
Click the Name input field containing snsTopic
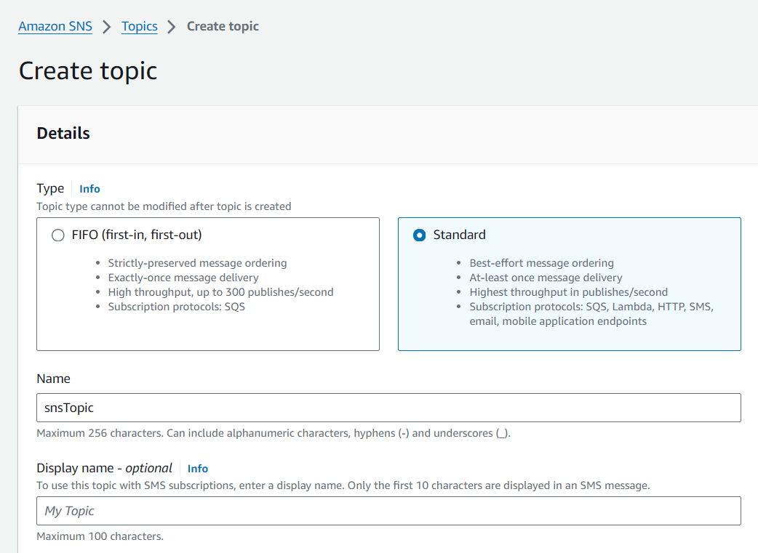click(x=388, y=408)
